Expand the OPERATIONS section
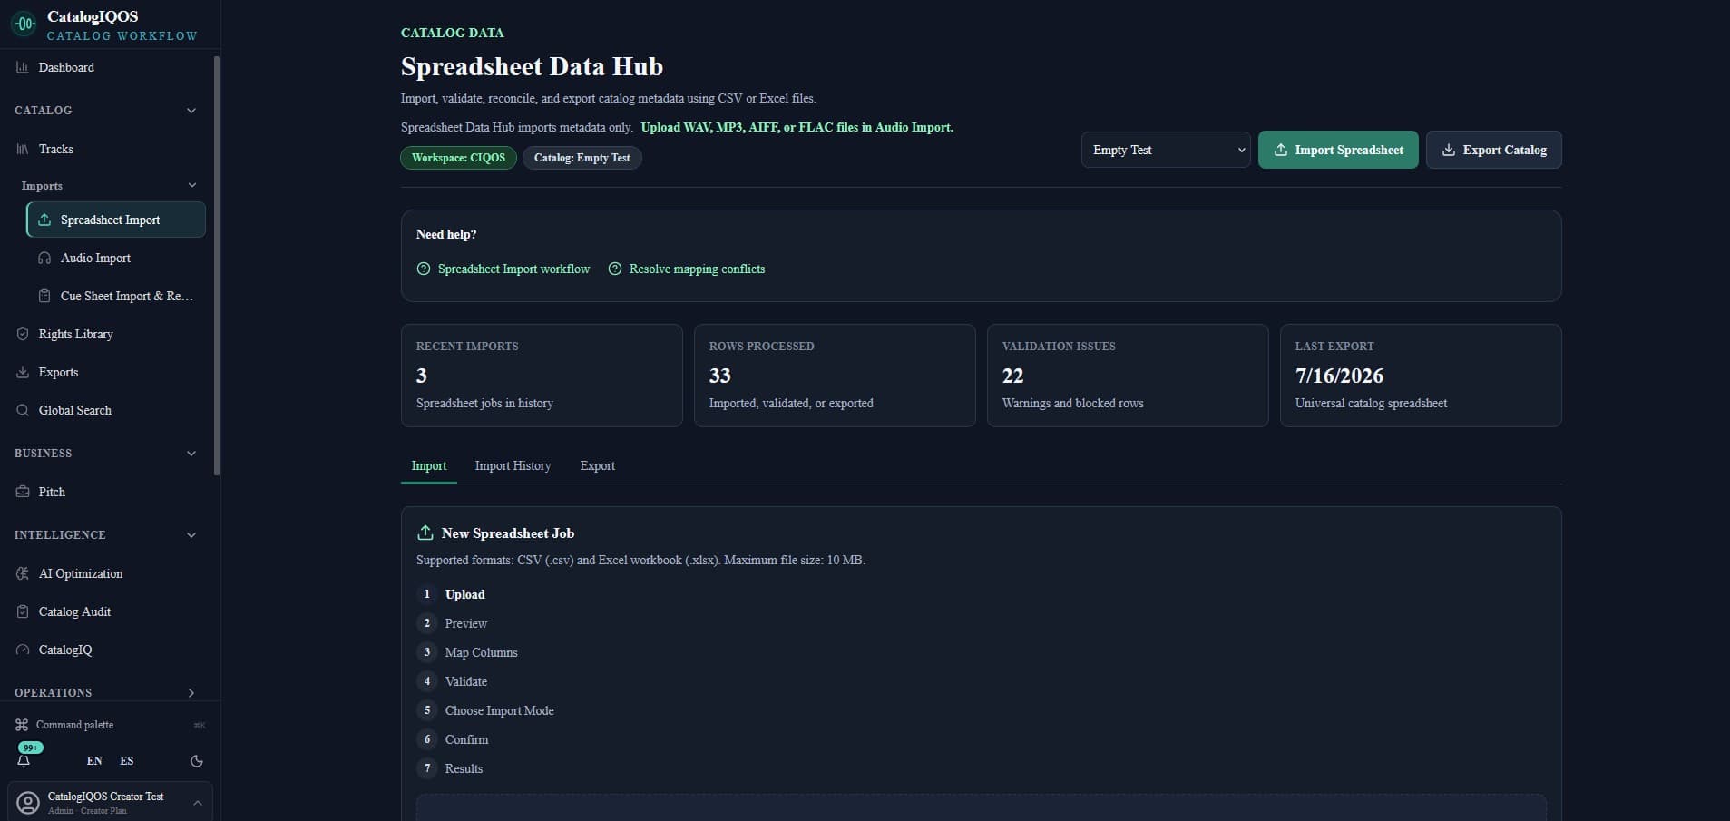The height and width of the screenshot is (821, 1730). point(191,693)
